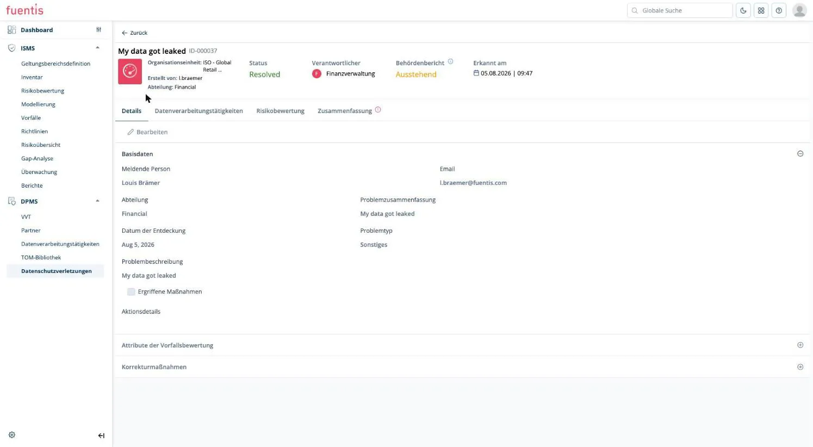Open Geltungsbereichsdefinition in the sidebar
This screenshot has width=813, height=447.
[x=55, y=64]
